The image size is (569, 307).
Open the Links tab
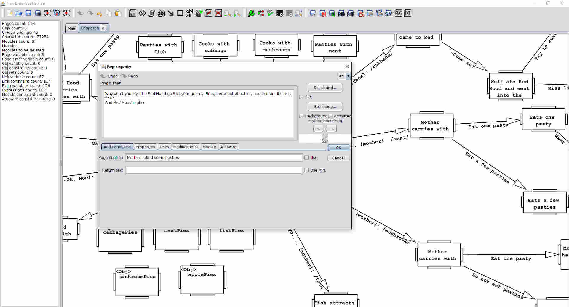tap(164, 147)
